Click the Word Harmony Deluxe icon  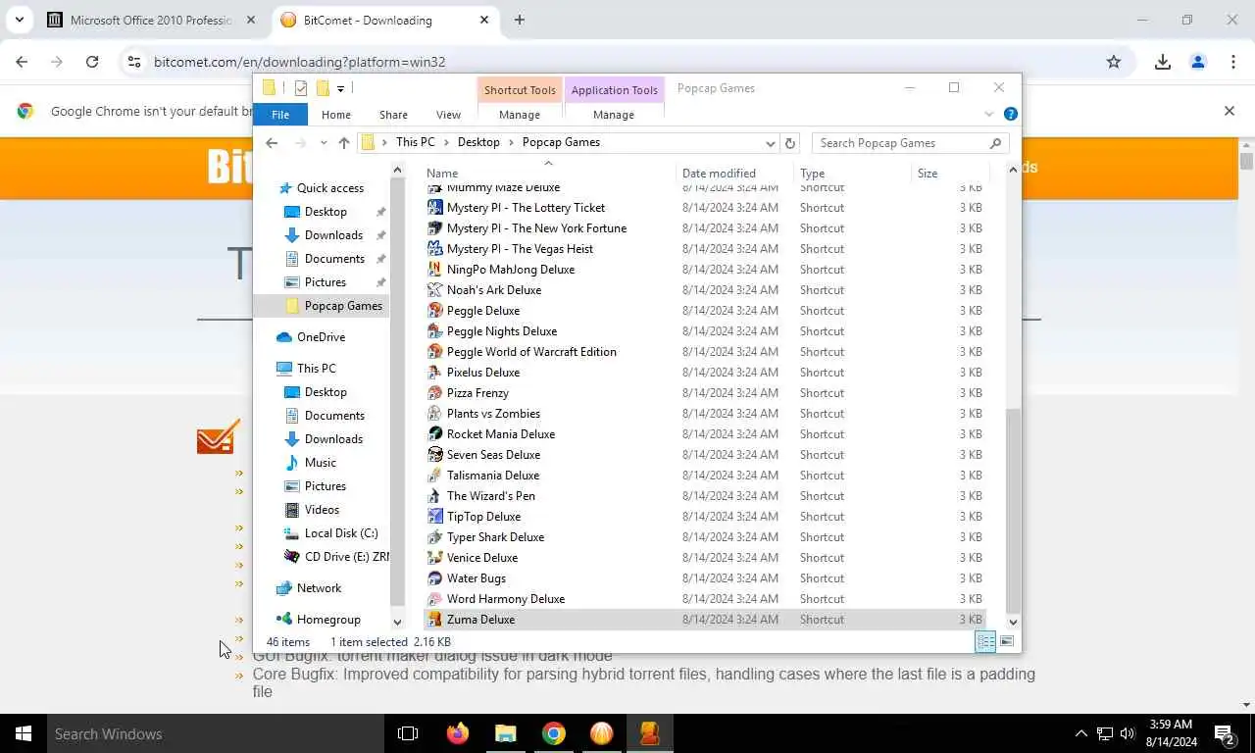point(435,599)
